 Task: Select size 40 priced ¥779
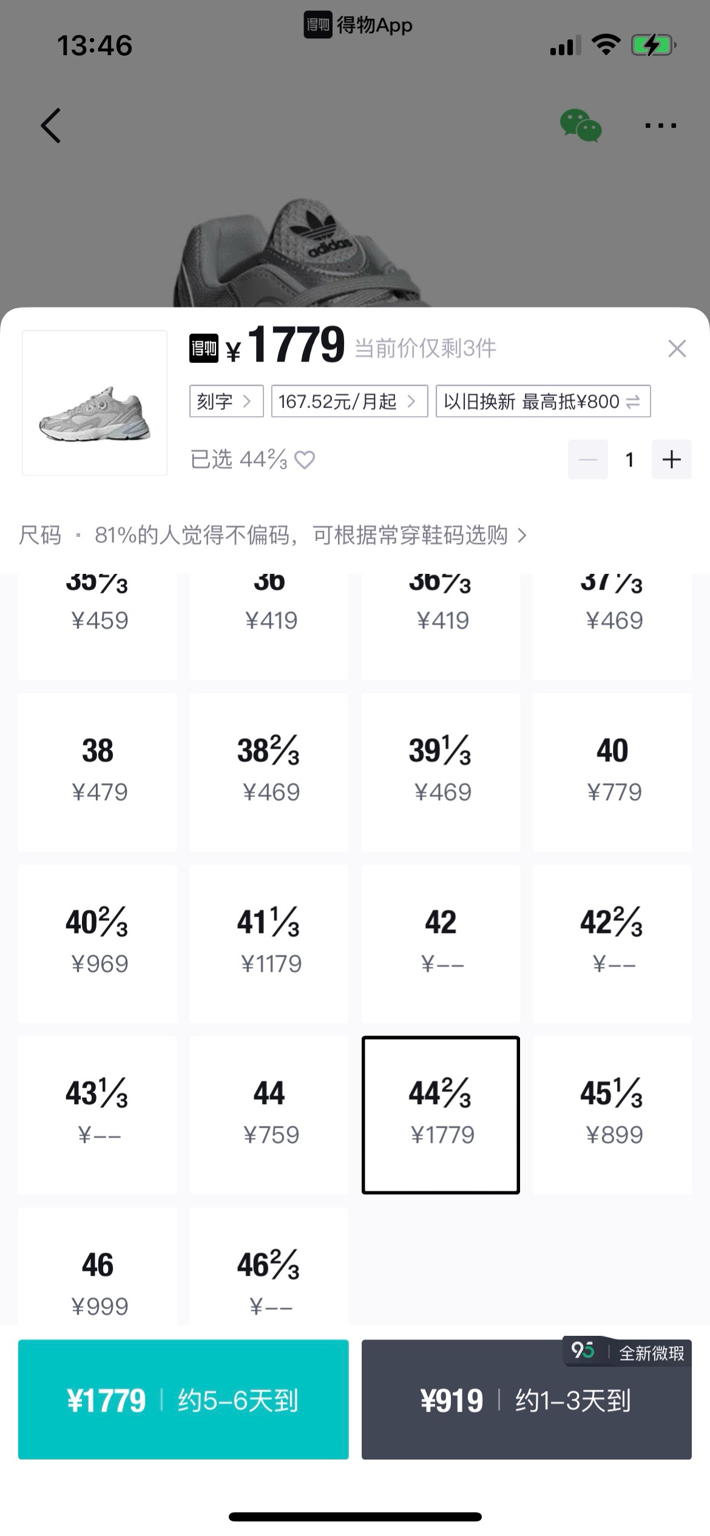coord(612,772)
